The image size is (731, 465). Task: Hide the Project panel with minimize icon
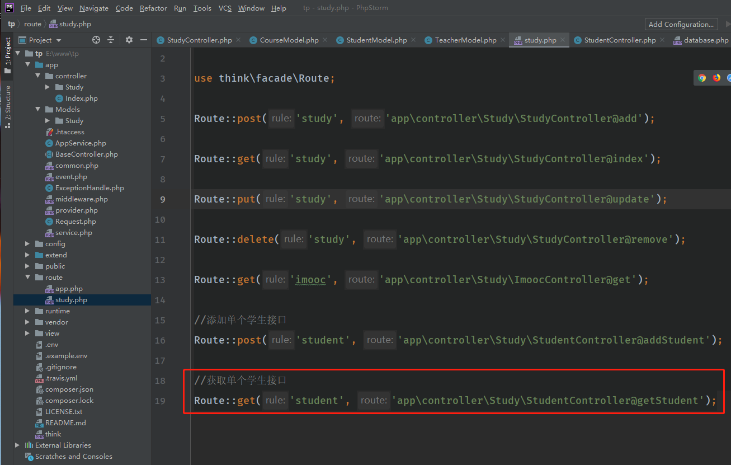(144, 40)
